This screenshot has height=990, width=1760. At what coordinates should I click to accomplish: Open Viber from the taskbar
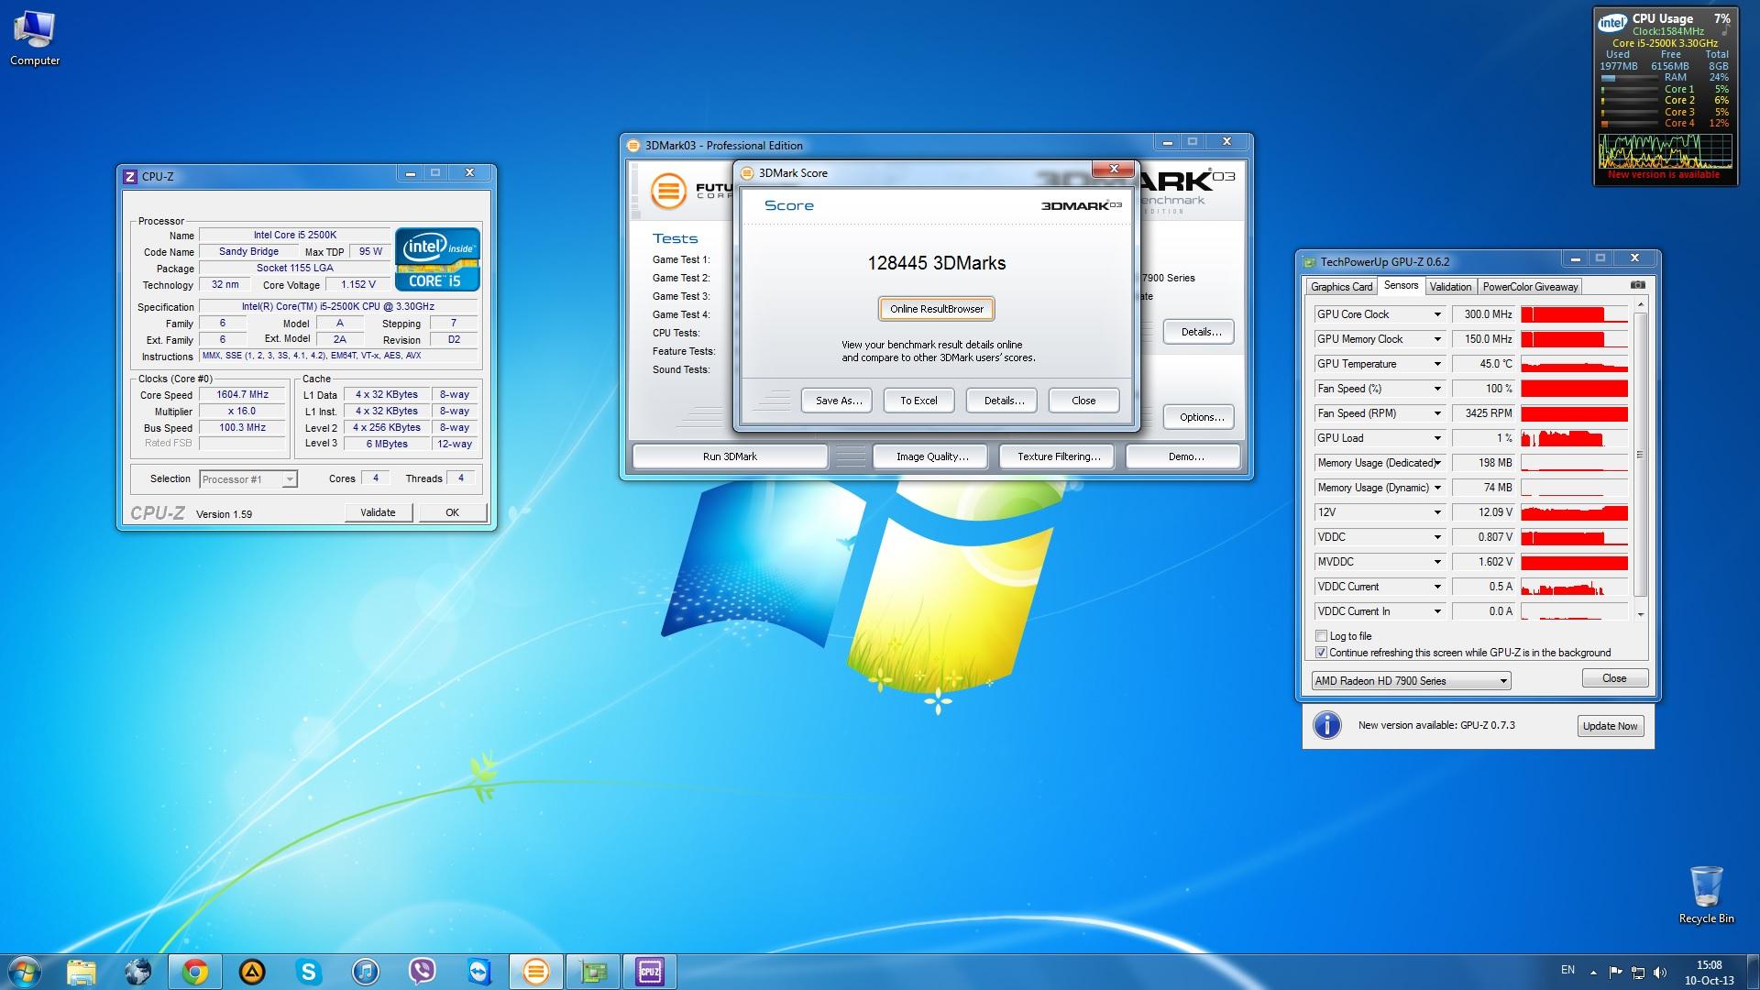tap(423, 972)
